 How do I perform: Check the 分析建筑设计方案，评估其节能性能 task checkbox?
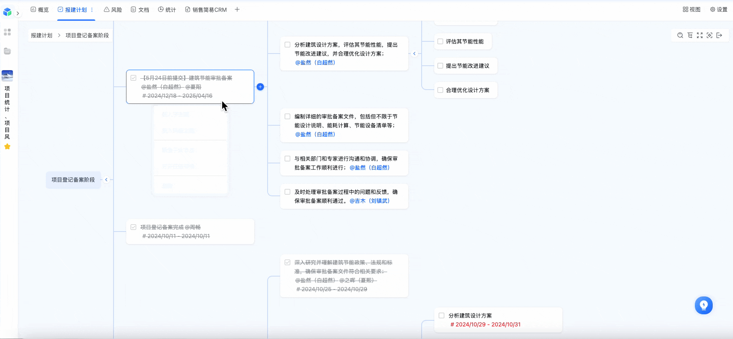pos(287,45)
